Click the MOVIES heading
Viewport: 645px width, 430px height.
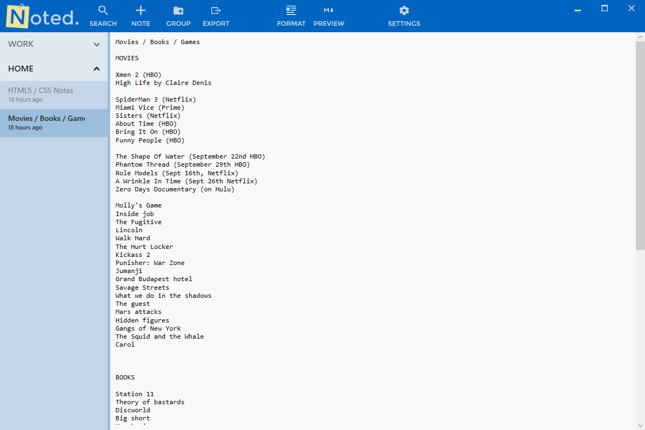point(127,58)
